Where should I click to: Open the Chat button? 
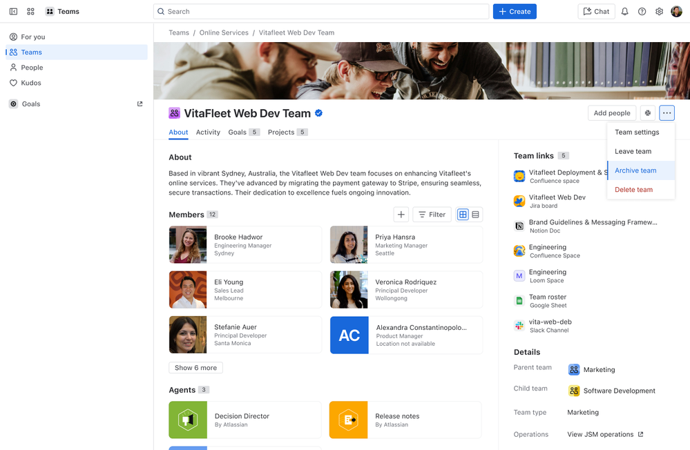[596, 12]
